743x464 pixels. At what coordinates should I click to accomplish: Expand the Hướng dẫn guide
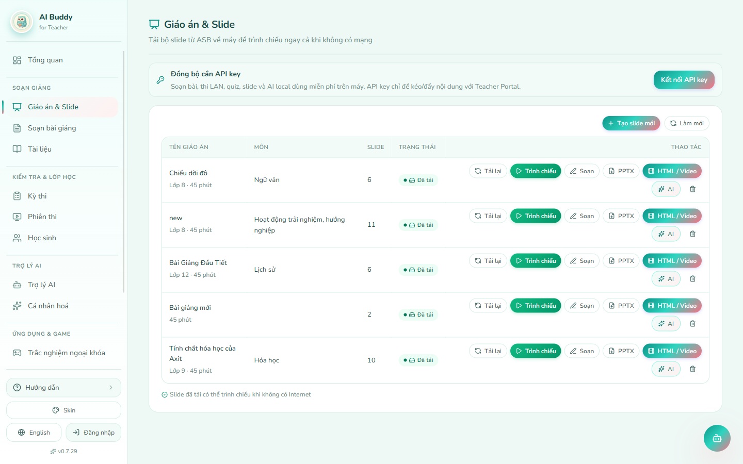click(x=63, y=388)
